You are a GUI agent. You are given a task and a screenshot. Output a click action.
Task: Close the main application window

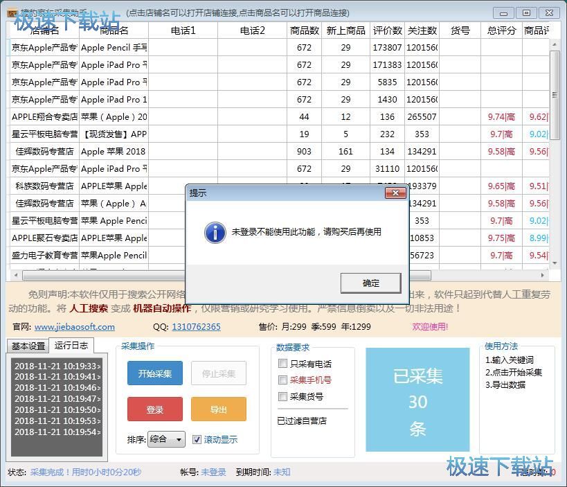549,13
